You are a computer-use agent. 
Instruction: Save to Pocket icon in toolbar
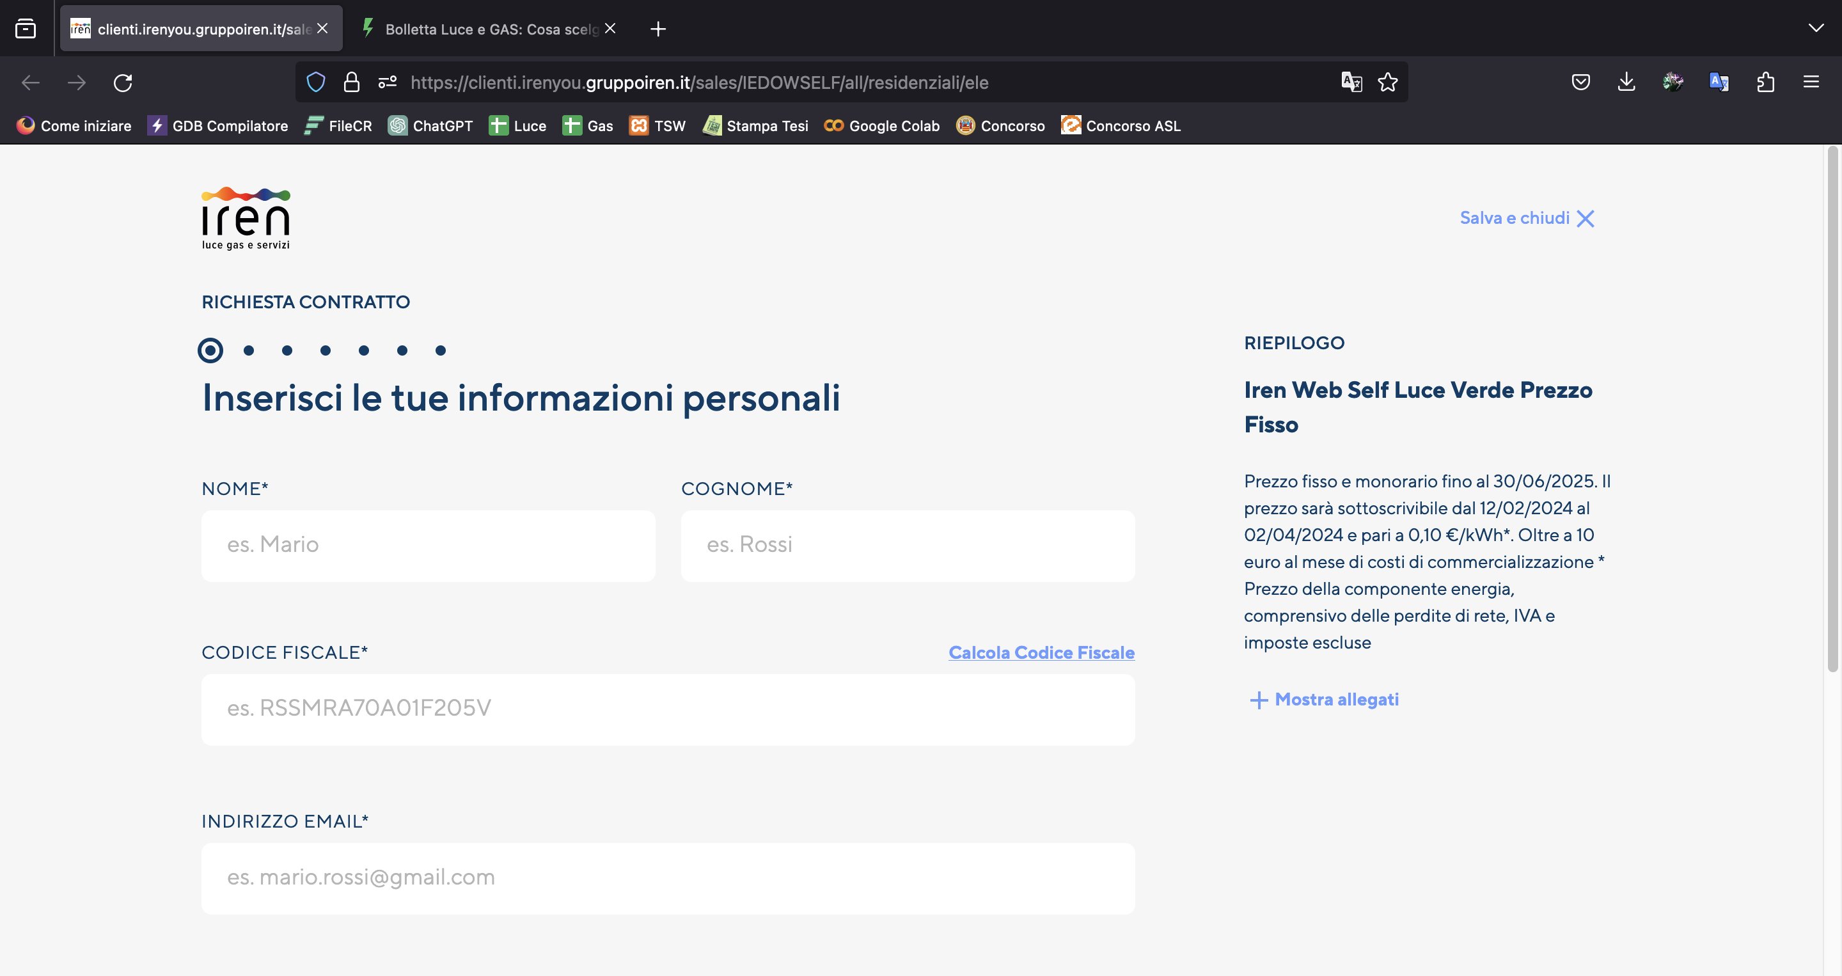[1580, 83]
